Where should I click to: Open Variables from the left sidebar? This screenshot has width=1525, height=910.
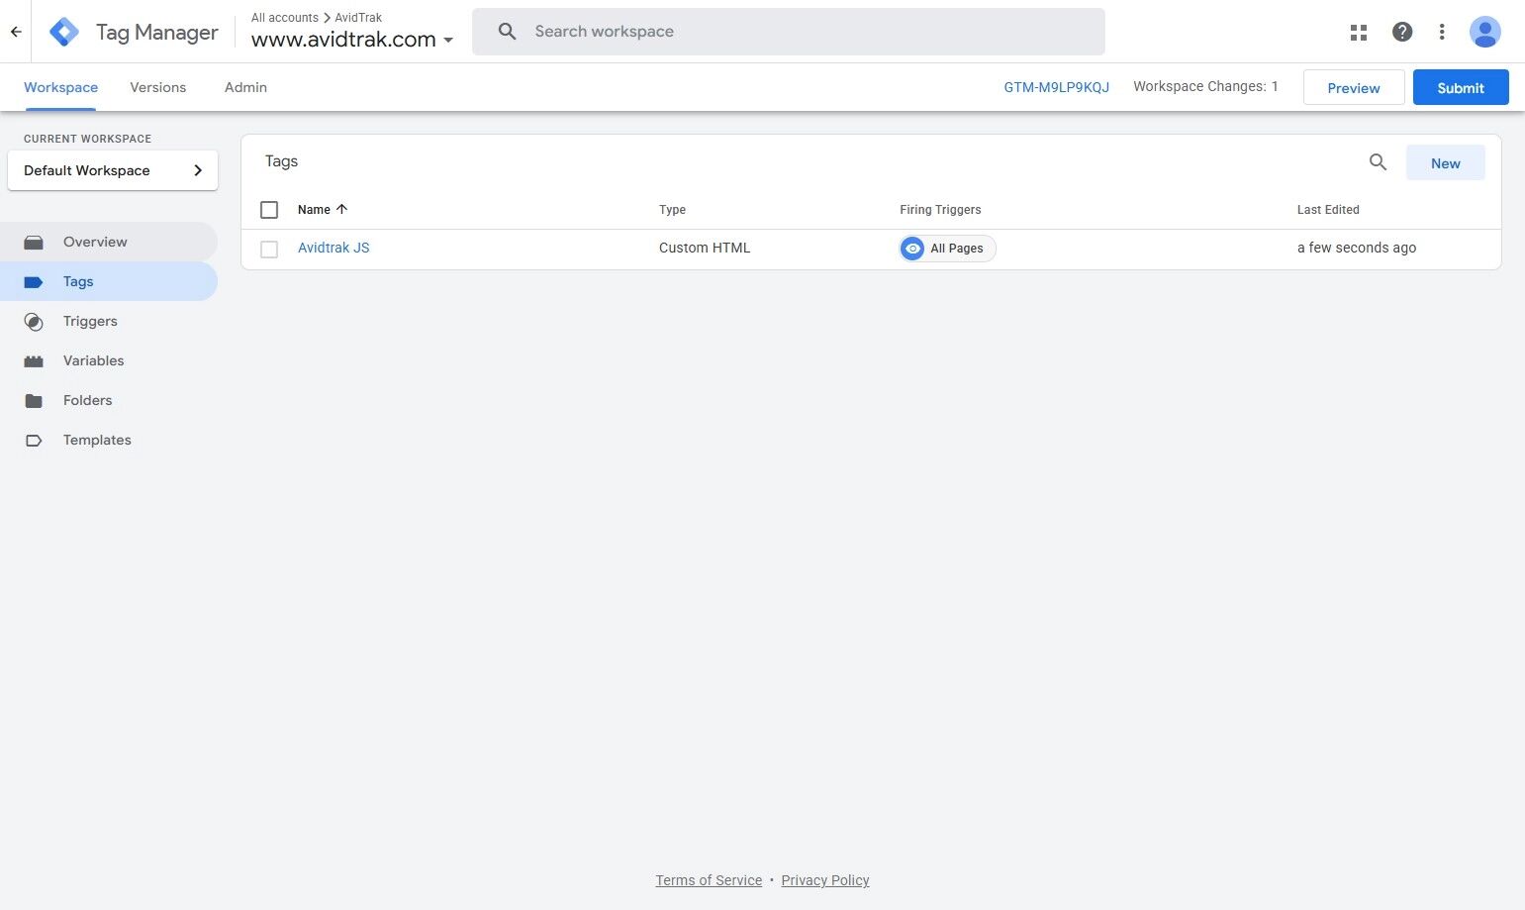[34, 360]
